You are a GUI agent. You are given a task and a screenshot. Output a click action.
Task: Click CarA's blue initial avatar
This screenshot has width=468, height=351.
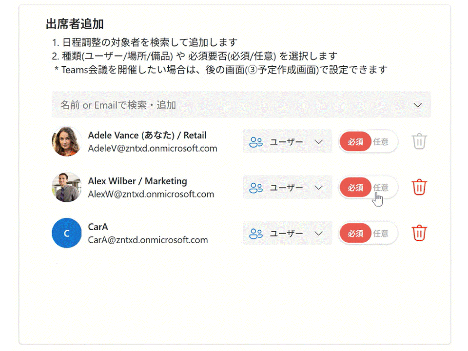tap(66, 233)
